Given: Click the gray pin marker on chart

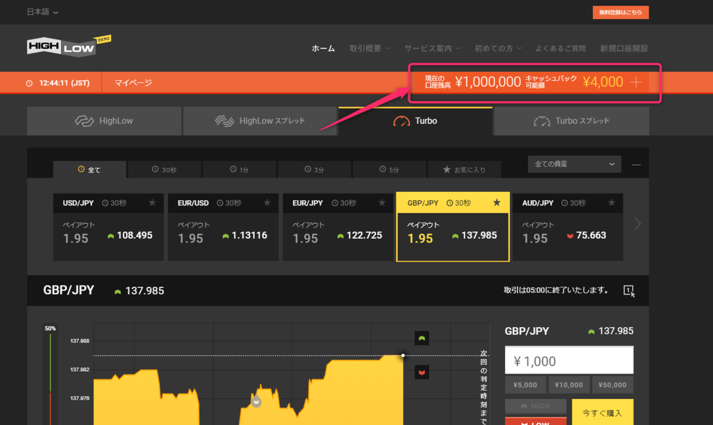Looking at the screenshot, I should 257,401.
